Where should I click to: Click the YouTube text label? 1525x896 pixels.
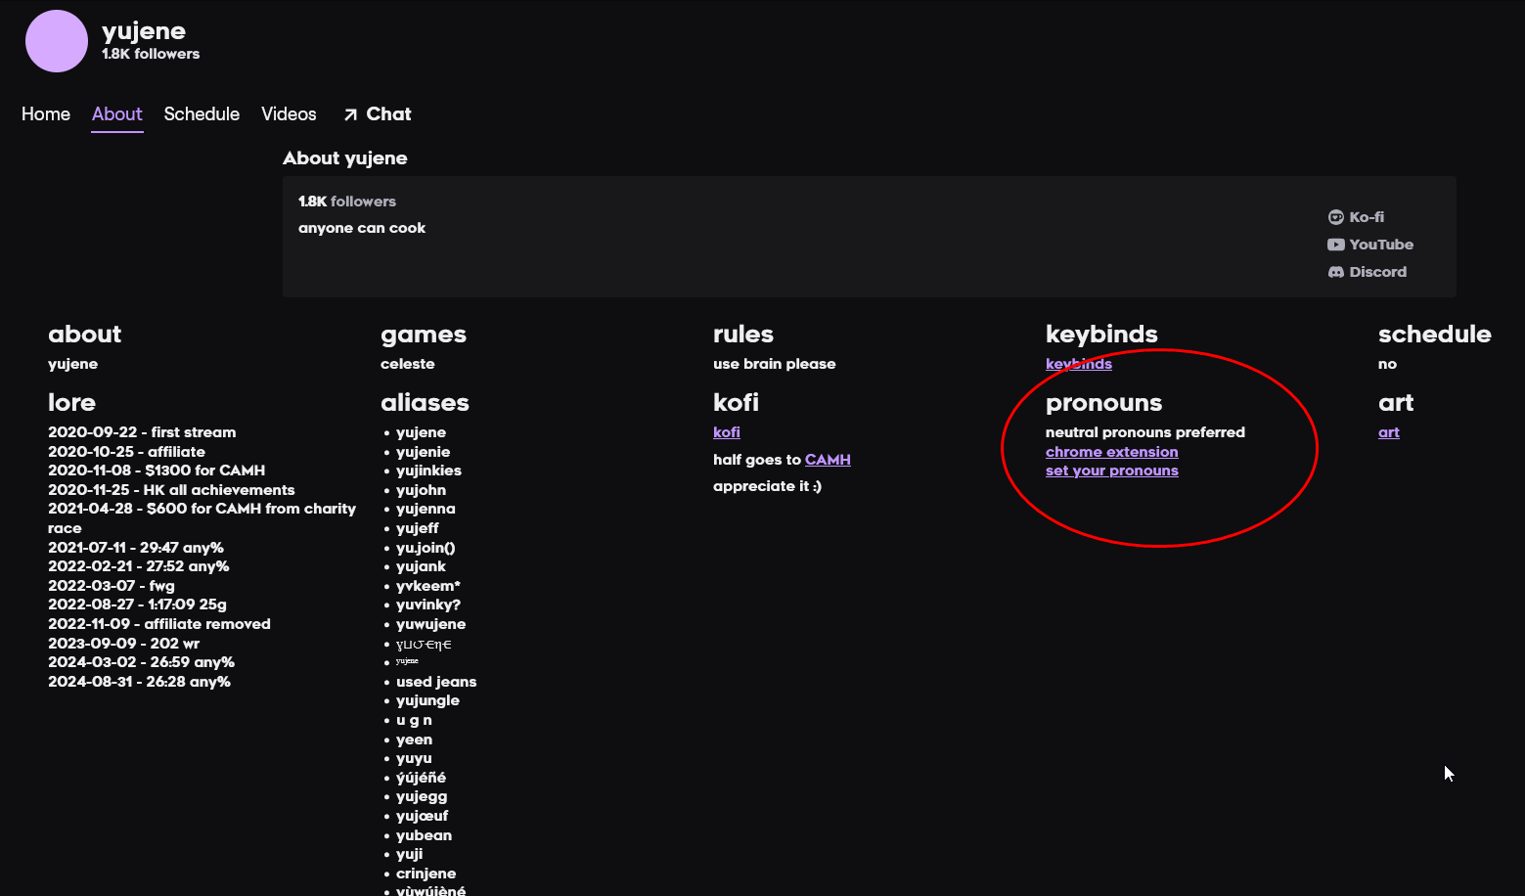pyautogui.click(x=1381, y=245)
